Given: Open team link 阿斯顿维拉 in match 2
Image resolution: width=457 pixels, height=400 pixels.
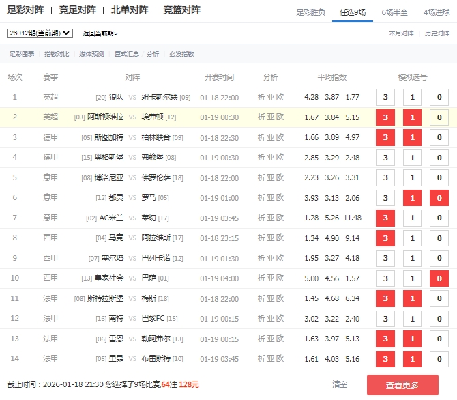Looking at the screenshot, I should (106, 117).
